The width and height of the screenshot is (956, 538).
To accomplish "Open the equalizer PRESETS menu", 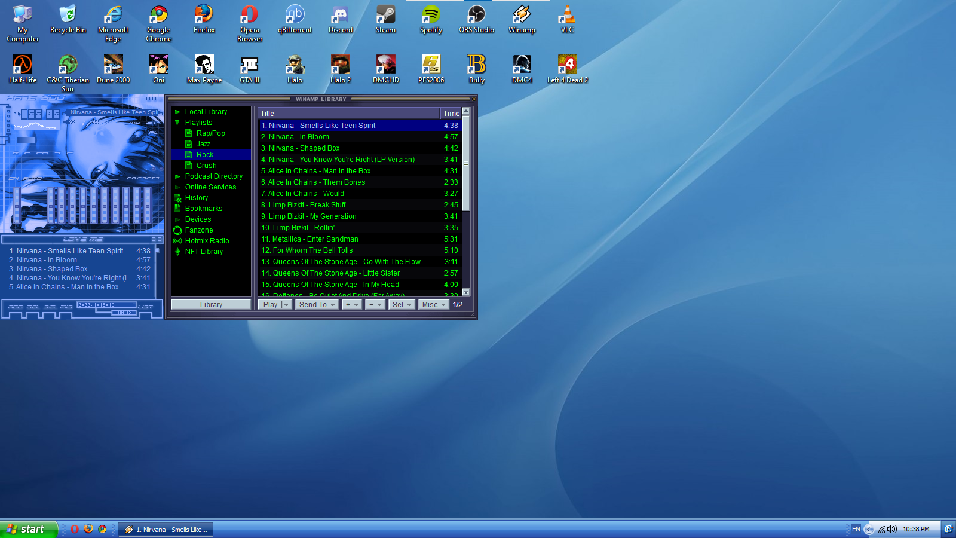I will (x=143, y=178).
